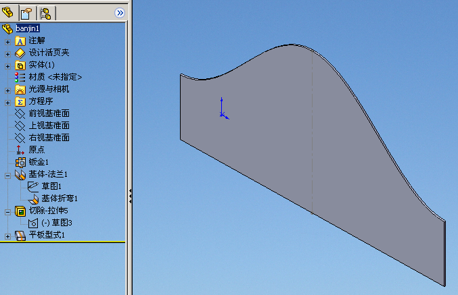Expand the 方程序 equations folder
The height and width of the screenshot is (295, 458).
pos(7,103)
